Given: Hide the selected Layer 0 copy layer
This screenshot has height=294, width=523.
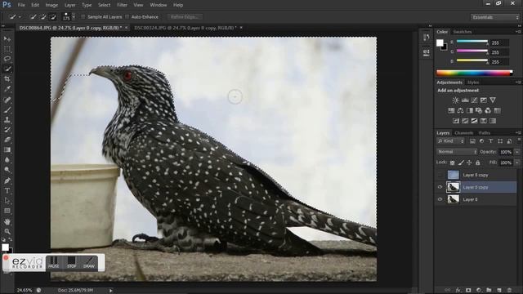Looking at the screenshot, I should click(440, 187).
